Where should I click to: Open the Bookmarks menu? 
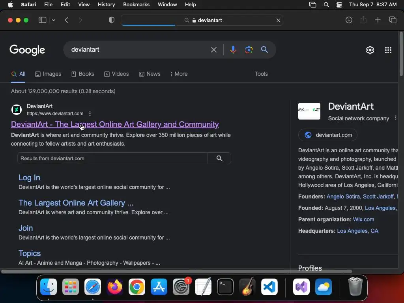(136, 5)
